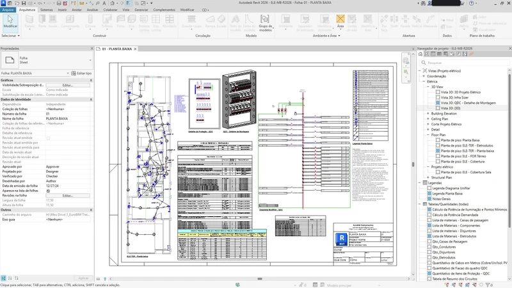Screen dimensions: 512x288
Task: Collapse the Legendas tree node
Action: (420, 183)
